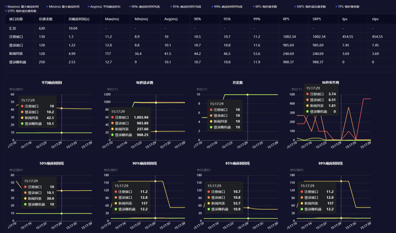Click orange 登录接口 dot in 90%响应时间线 tooltip
396x233 pixels.
coord(116,197)
